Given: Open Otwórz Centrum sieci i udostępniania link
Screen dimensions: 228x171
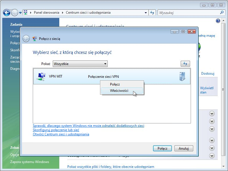Looking at the screenshot, I should pos(61,134).
